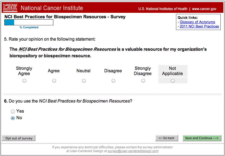Click the "Strongly Agree" column label

(x=24, y=71)
